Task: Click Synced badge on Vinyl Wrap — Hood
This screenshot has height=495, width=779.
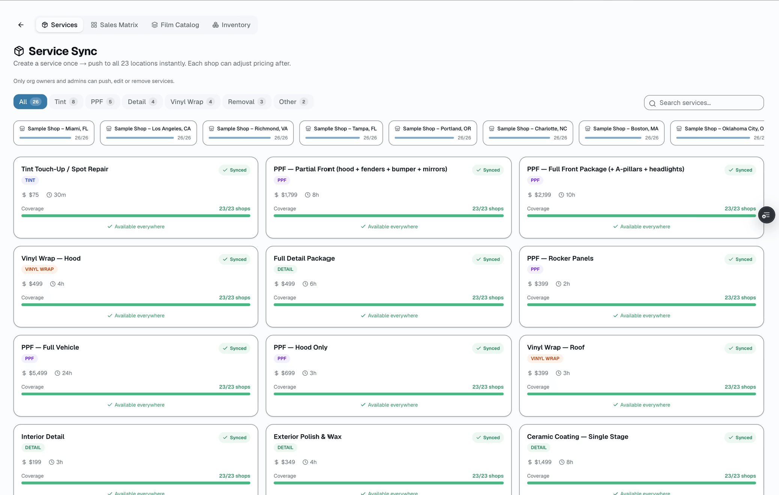Action: (235, 259)
